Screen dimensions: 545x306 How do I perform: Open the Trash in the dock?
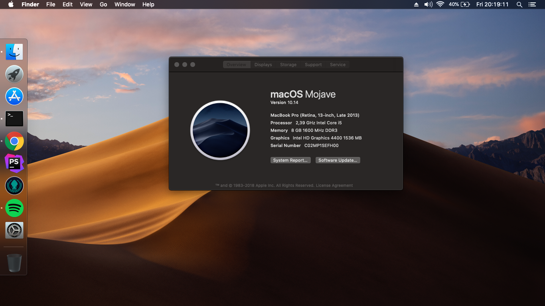click(14, 263)
